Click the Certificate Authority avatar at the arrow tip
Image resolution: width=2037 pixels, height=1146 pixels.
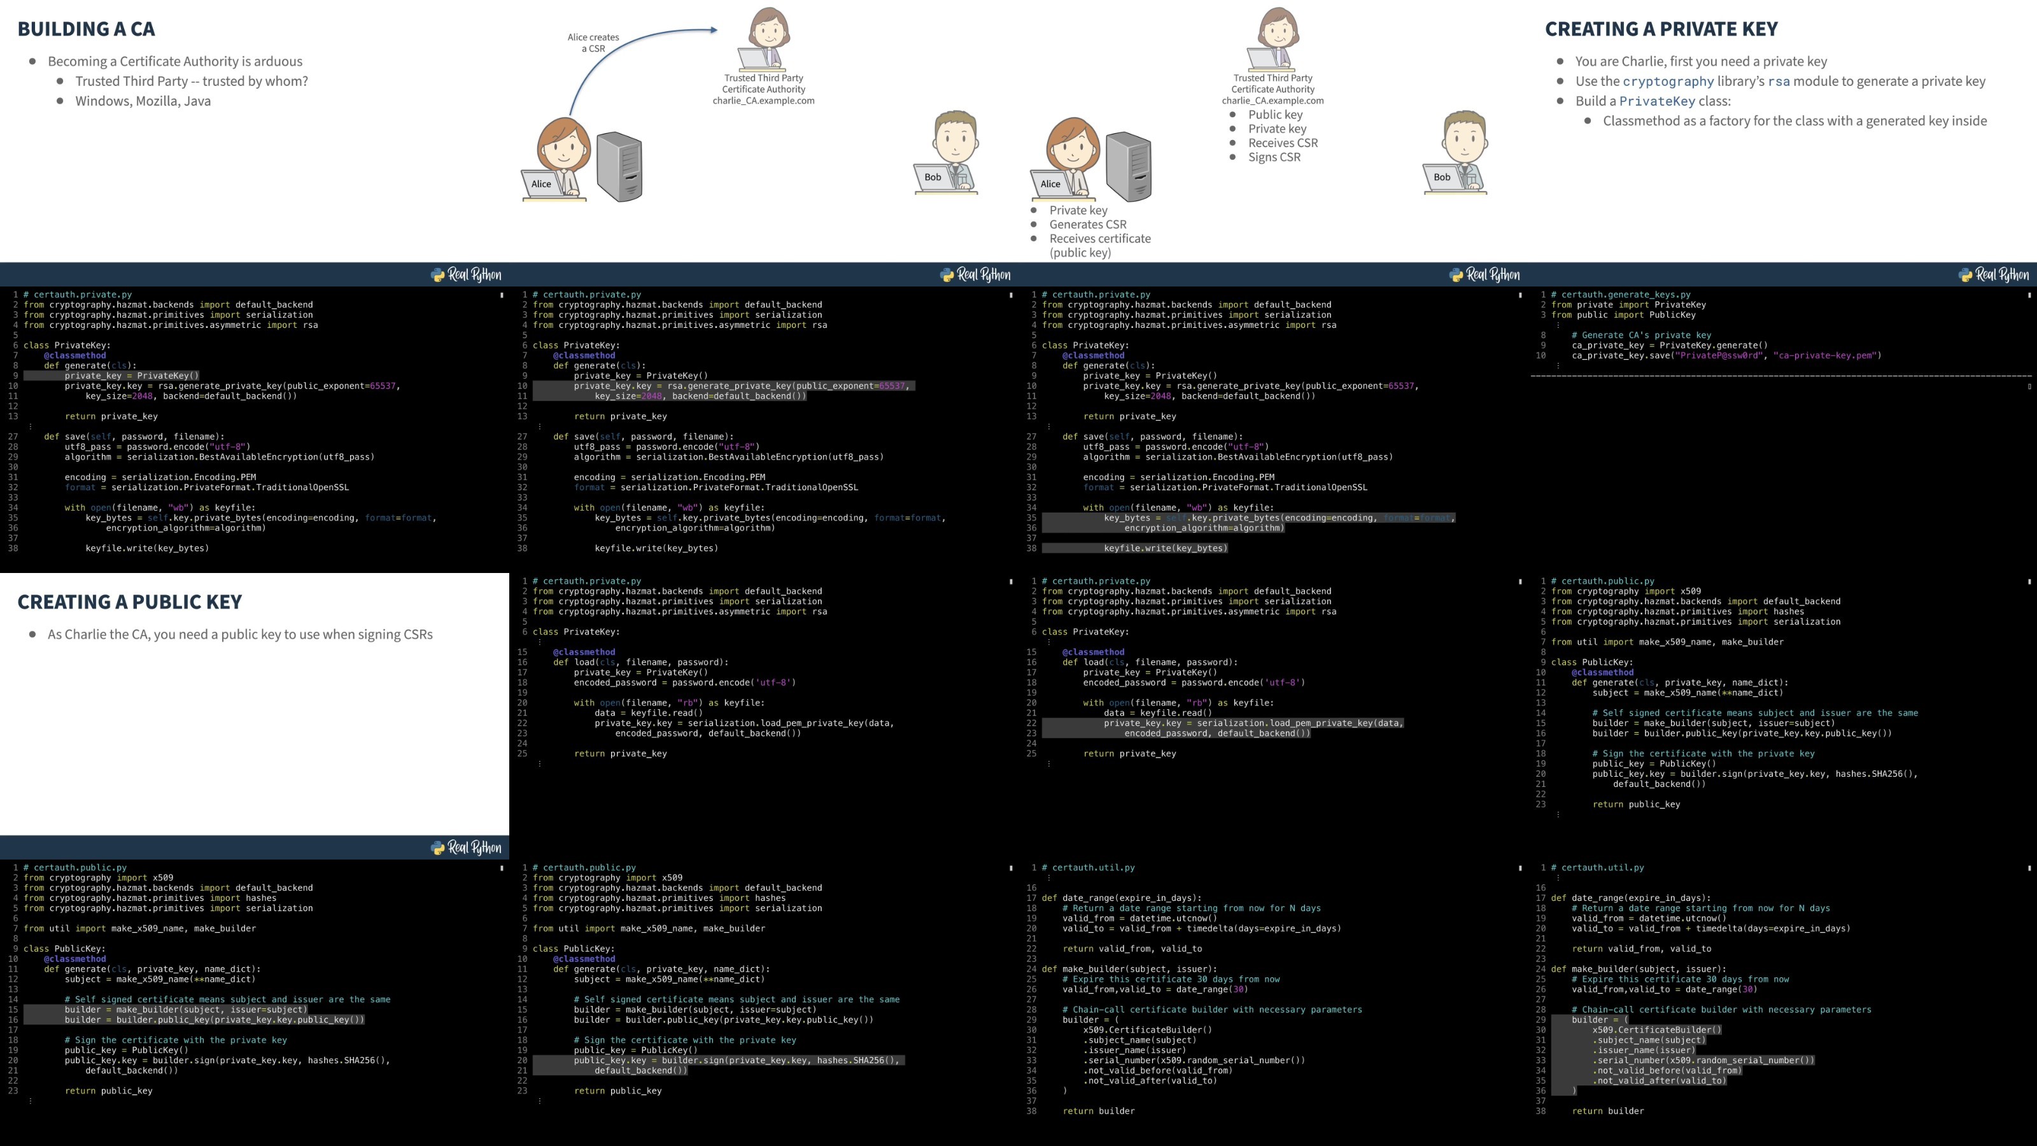pos(765,38)
